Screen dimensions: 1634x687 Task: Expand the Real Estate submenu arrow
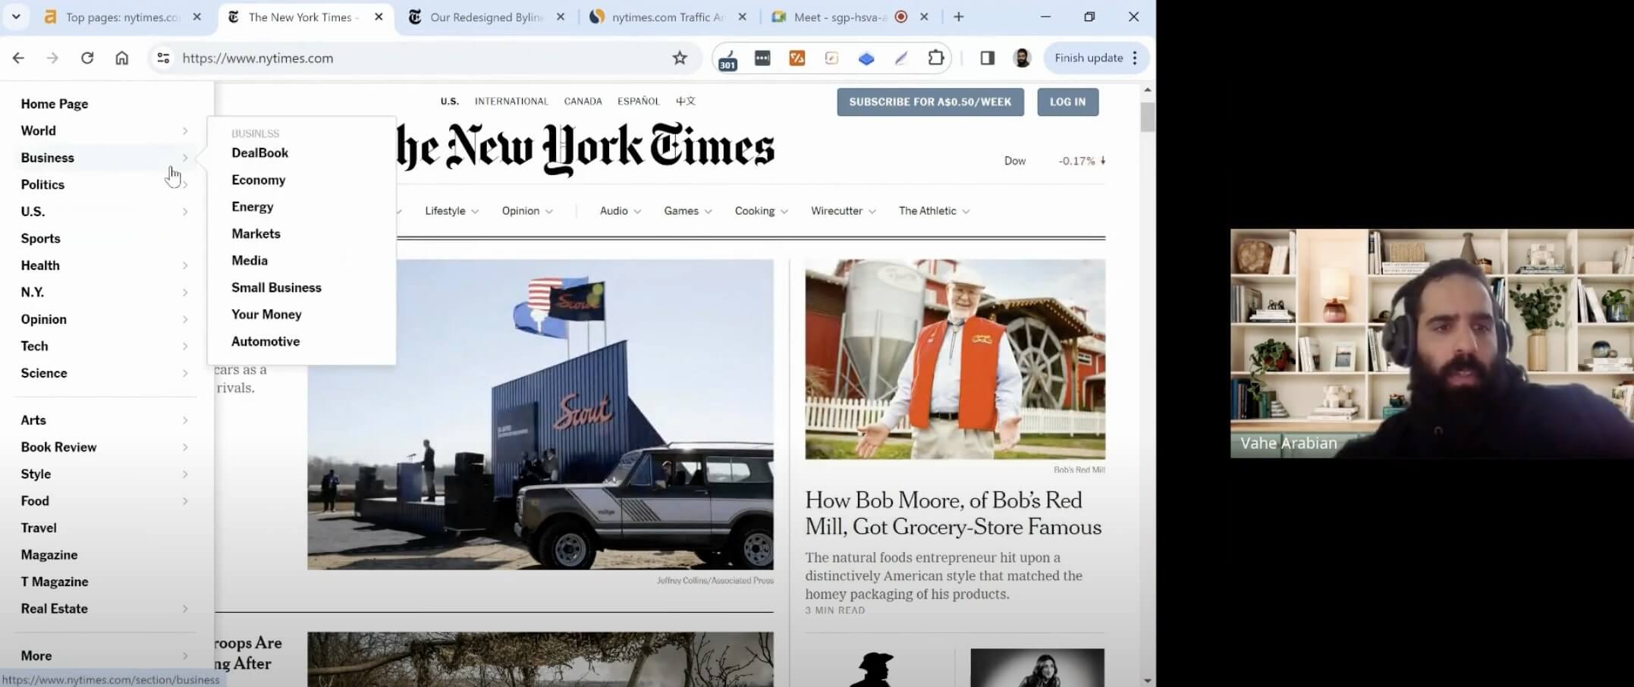click(185, 609)
